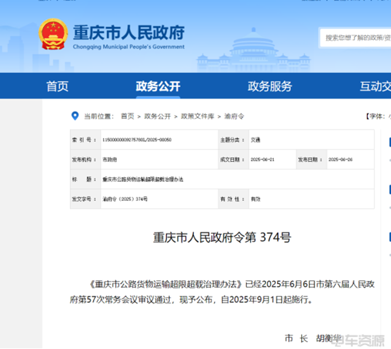Click the 有效 validity status value
Image resolution: width=391 pixels, height=349 pixels.
[x=255, y=199]
